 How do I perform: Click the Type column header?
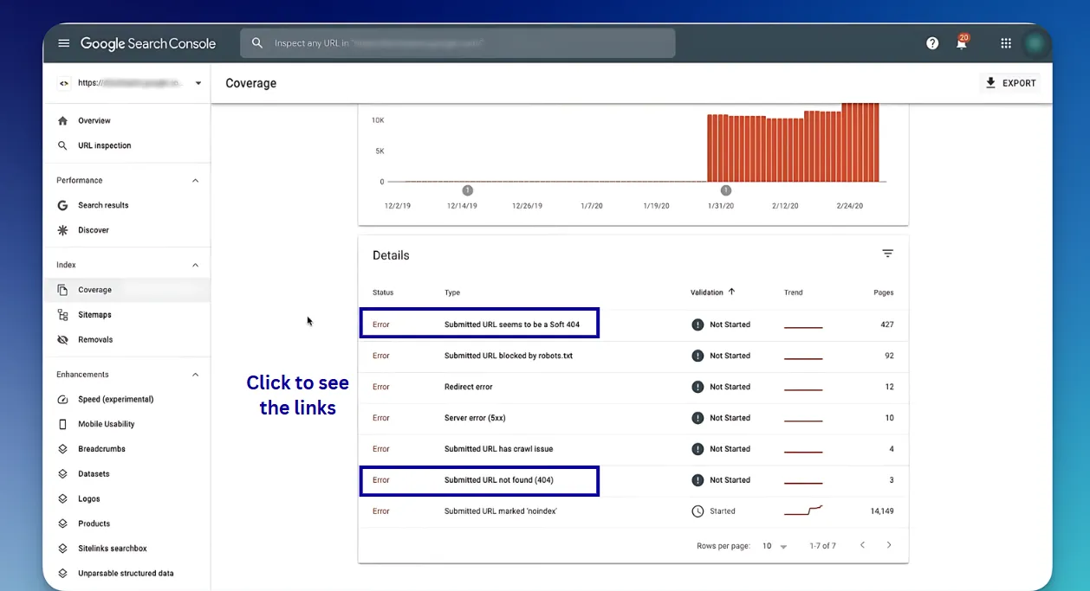(452, 292)
